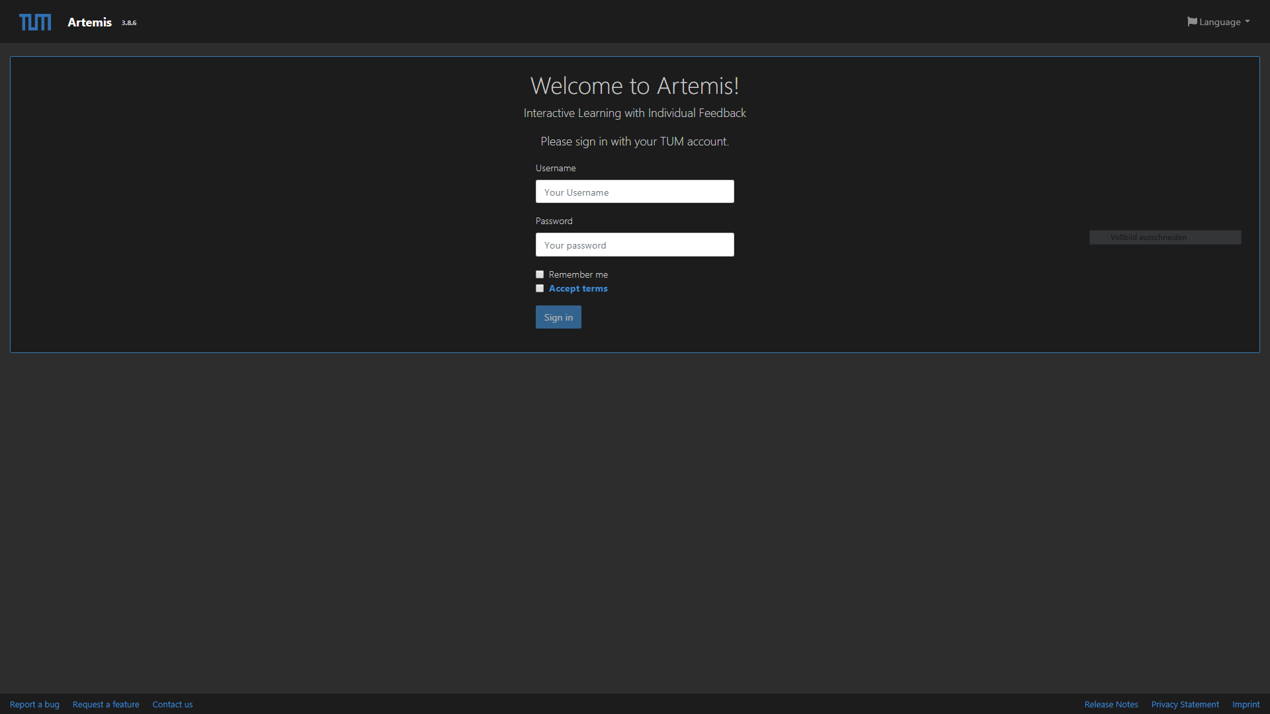1270x714 pixels.
Task: Click the Artemis brand name
Action: 89,22
